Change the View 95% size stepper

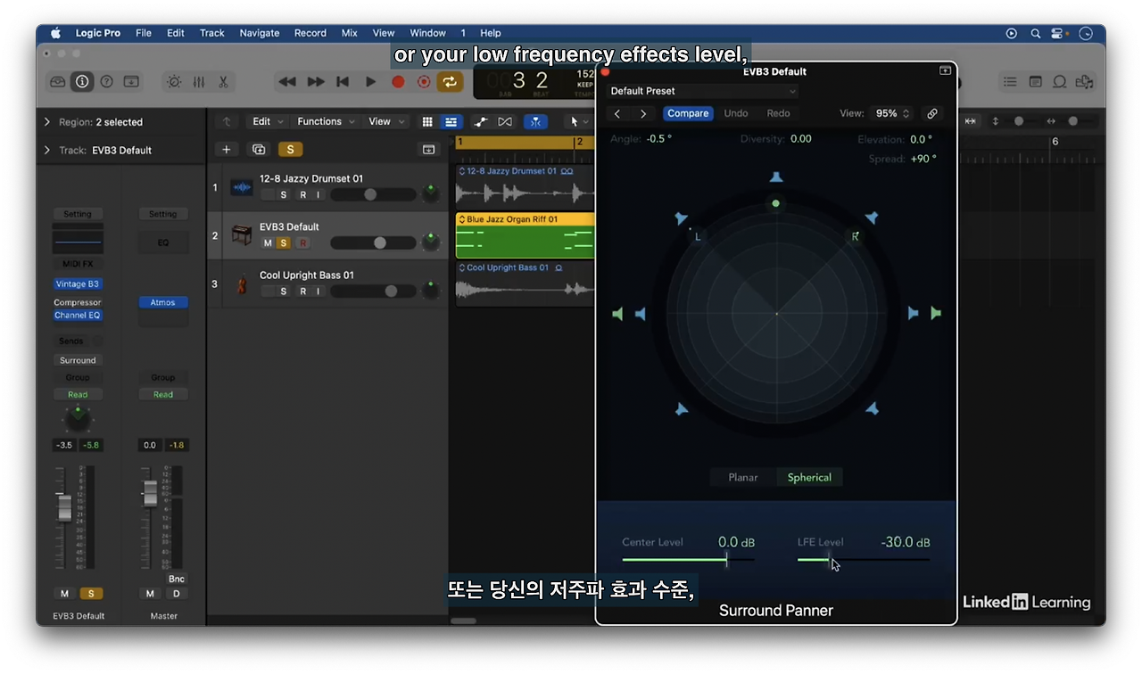pyautogui.click(x=892, y=113)
